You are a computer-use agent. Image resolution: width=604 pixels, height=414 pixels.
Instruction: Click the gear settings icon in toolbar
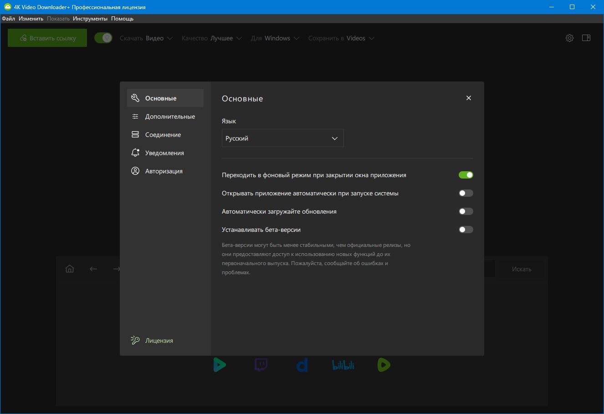point(569,38)
